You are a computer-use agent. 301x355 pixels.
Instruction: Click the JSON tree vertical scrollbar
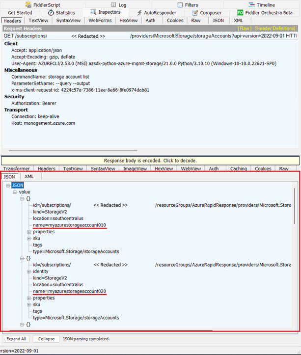295,206
